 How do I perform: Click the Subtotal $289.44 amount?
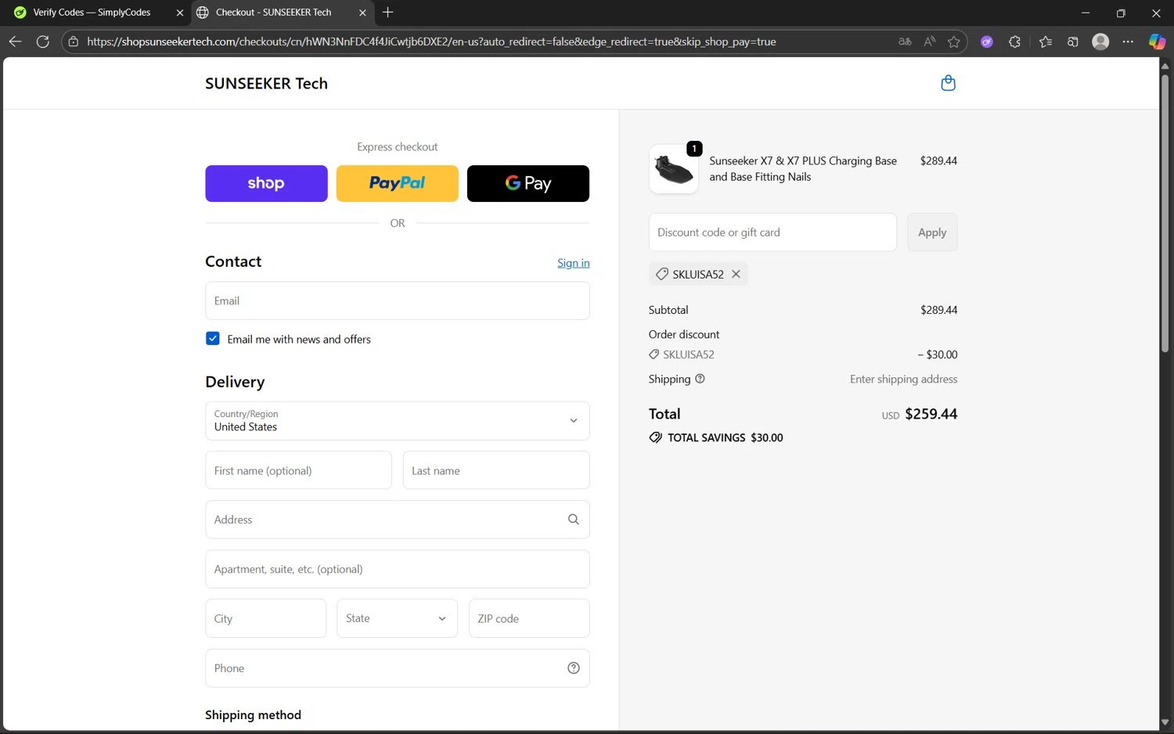(x=939, y=310)
